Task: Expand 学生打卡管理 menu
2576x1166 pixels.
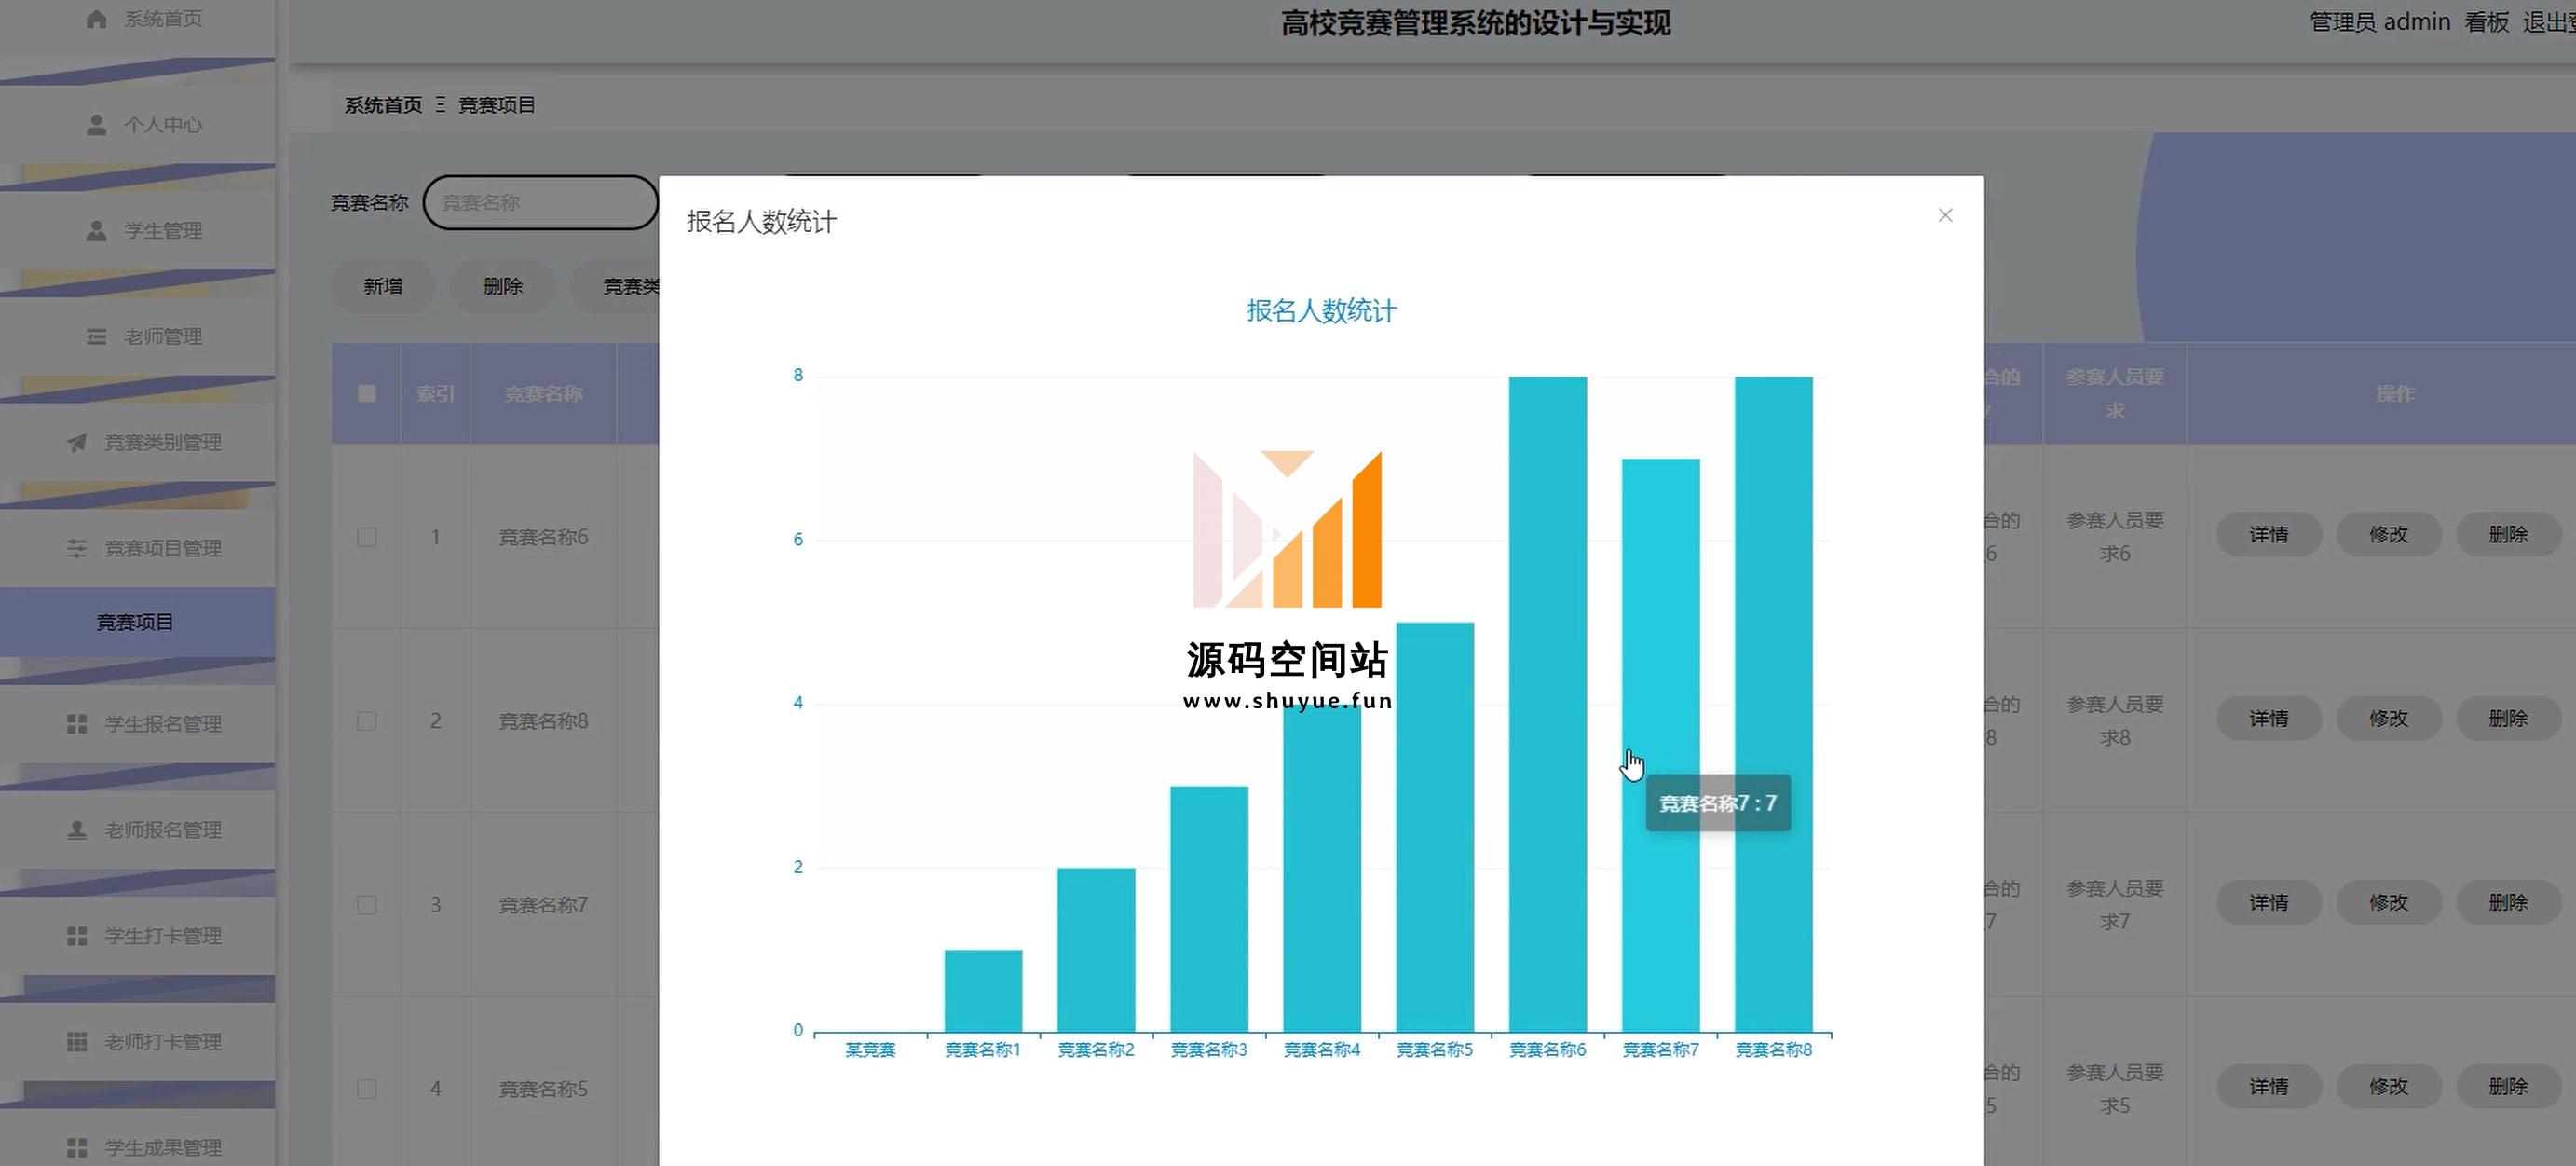Action: (138, 936)
